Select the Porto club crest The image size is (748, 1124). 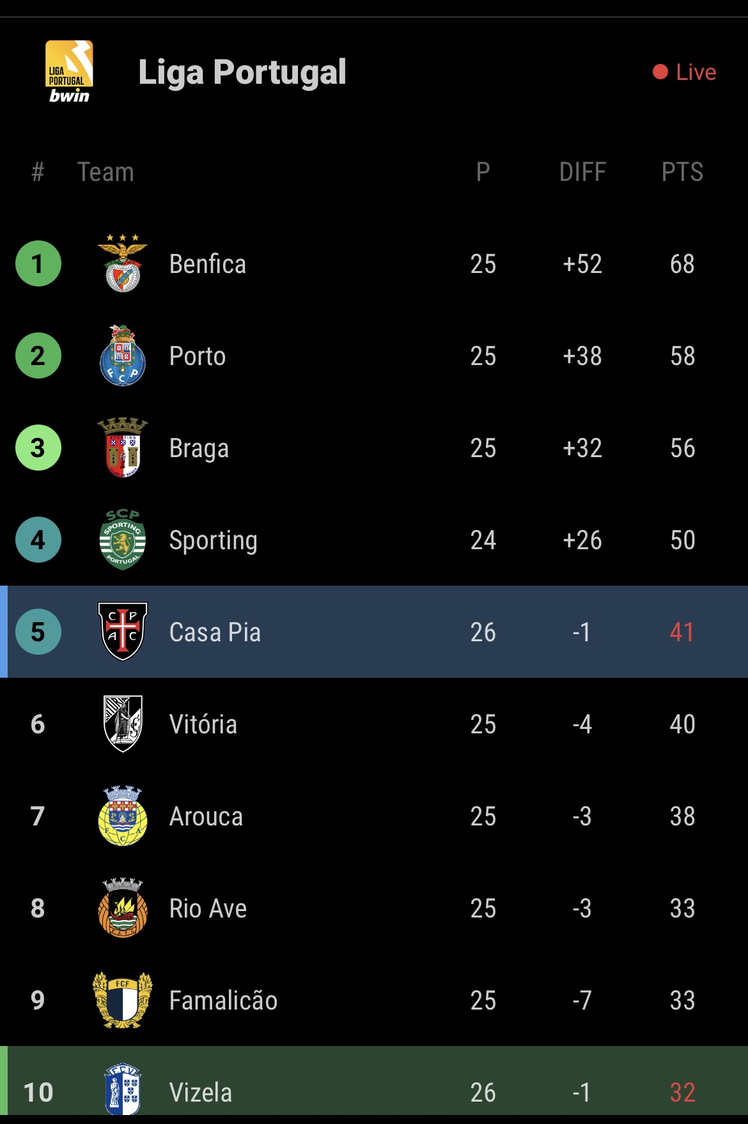point(123,355)
